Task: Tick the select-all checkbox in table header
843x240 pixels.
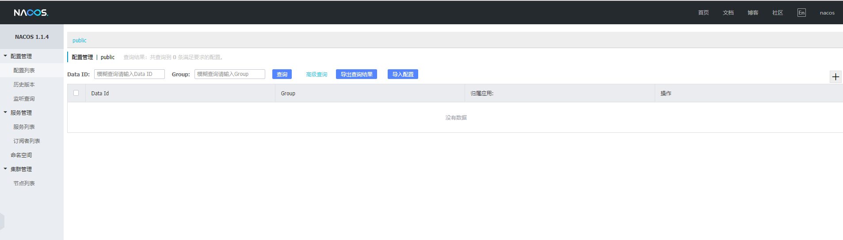Action: [x=76, y=93]
